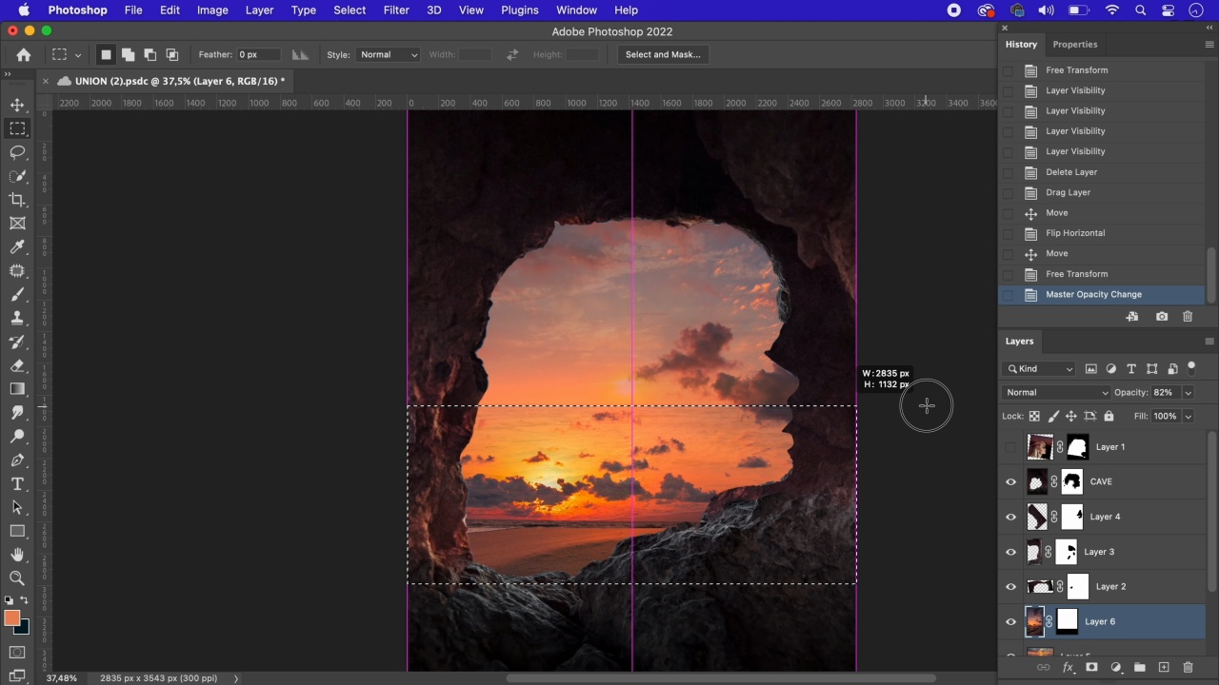Click the orange foreground color swatch
Image resolution: width=1219 pixels, height=685 pixels.
point(11,619)
